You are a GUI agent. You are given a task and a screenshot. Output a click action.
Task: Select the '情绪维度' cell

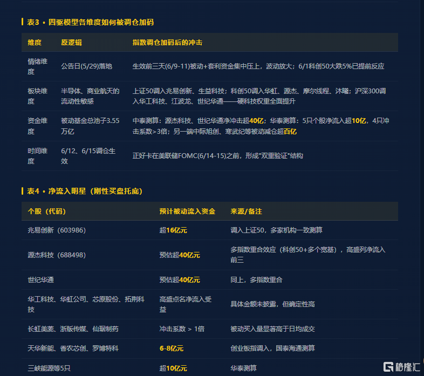tap(38, 66)
